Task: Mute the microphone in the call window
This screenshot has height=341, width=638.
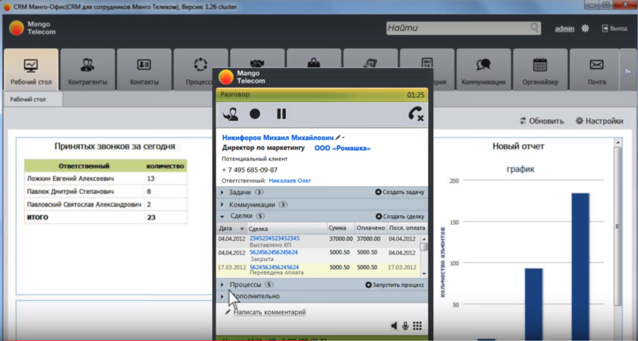Action: [x=405, y=326]
